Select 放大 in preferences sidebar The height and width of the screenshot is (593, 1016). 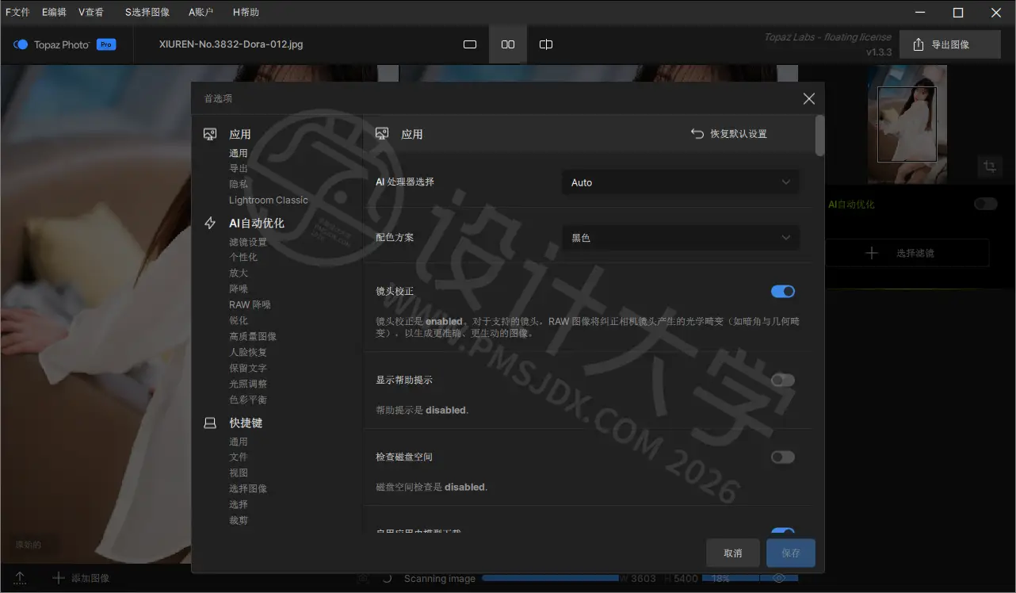[239, 273]
